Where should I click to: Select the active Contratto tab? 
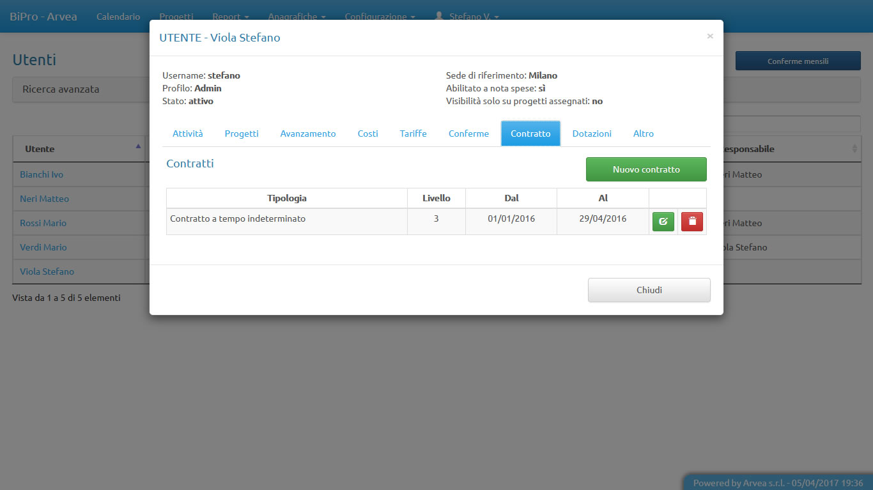tap(530, 134)
